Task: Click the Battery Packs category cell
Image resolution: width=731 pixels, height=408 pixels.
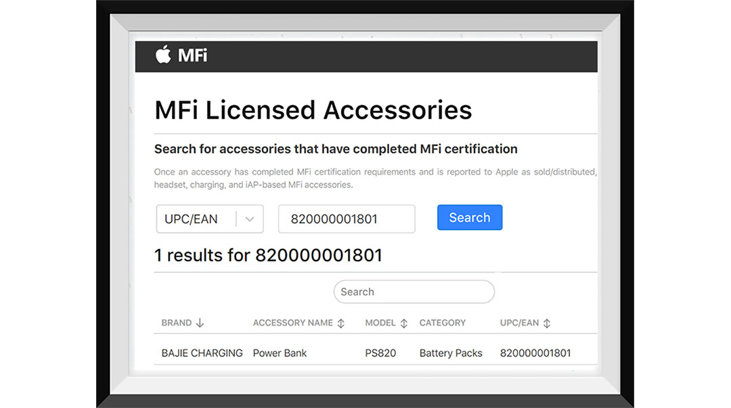Action: pyautogui.click(x=450, y=353)
